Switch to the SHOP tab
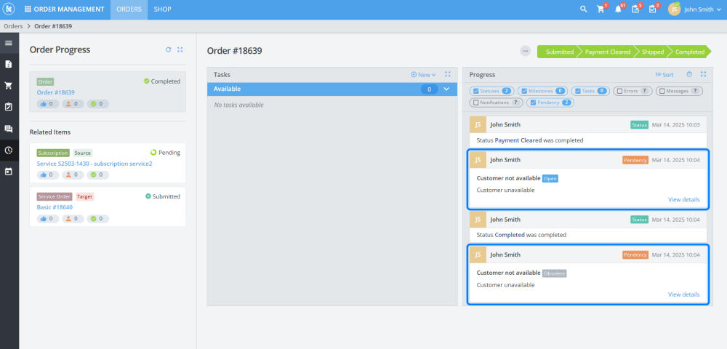 (x=162, y=9)
